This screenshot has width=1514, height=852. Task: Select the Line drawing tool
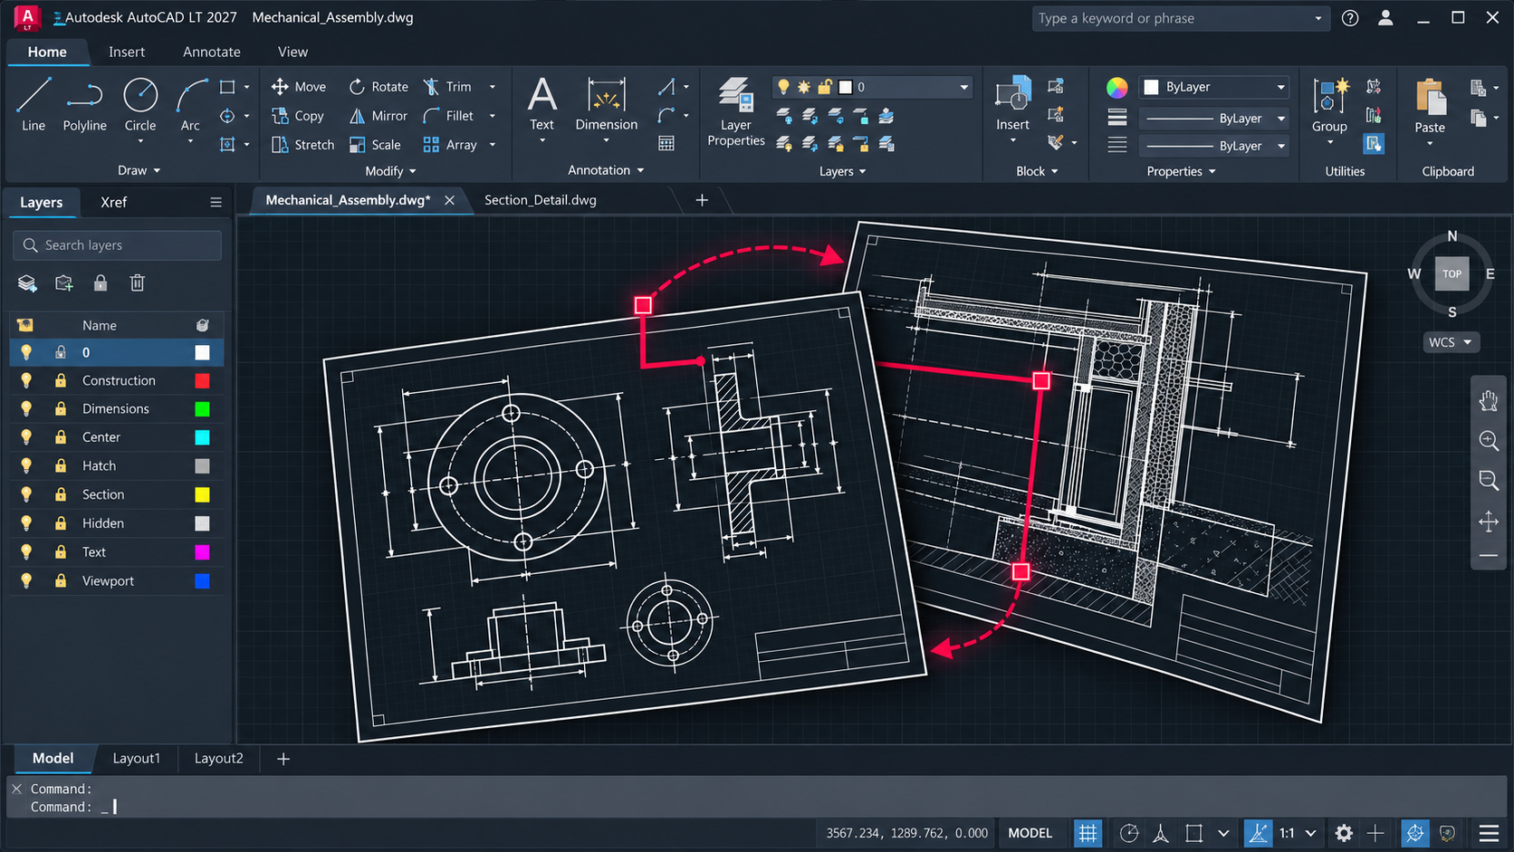(x=34, y=105)
